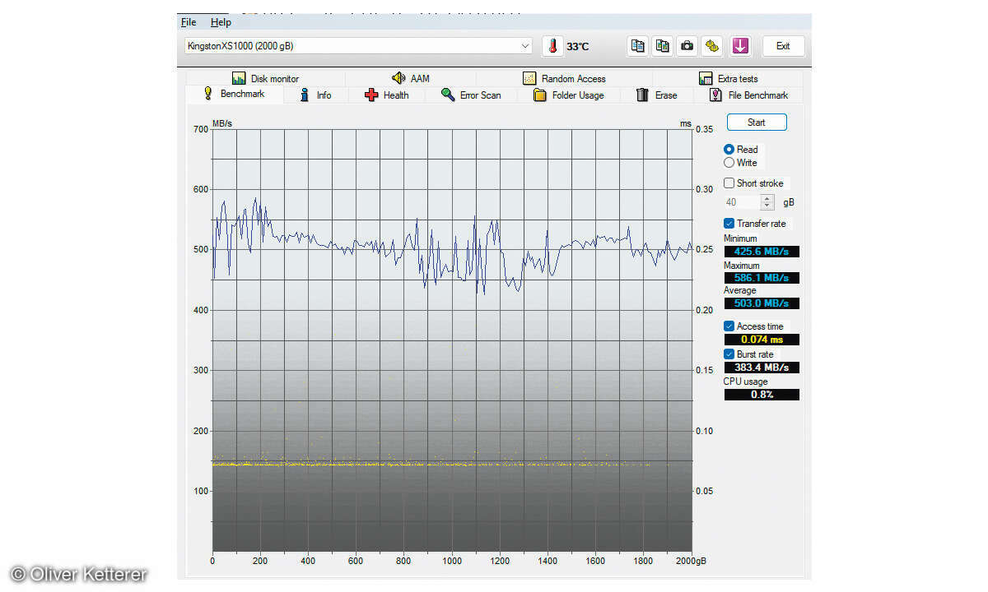The height and width of the screenshot is (592, 988).
Task: Click the red cross Health icon
Action: tap(371, 95)
